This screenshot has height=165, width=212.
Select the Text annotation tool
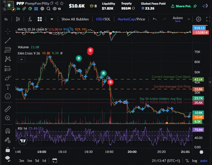tap(8, 87)
